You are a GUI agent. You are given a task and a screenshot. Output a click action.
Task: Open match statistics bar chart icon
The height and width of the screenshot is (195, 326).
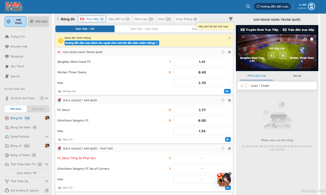point(305,39)
